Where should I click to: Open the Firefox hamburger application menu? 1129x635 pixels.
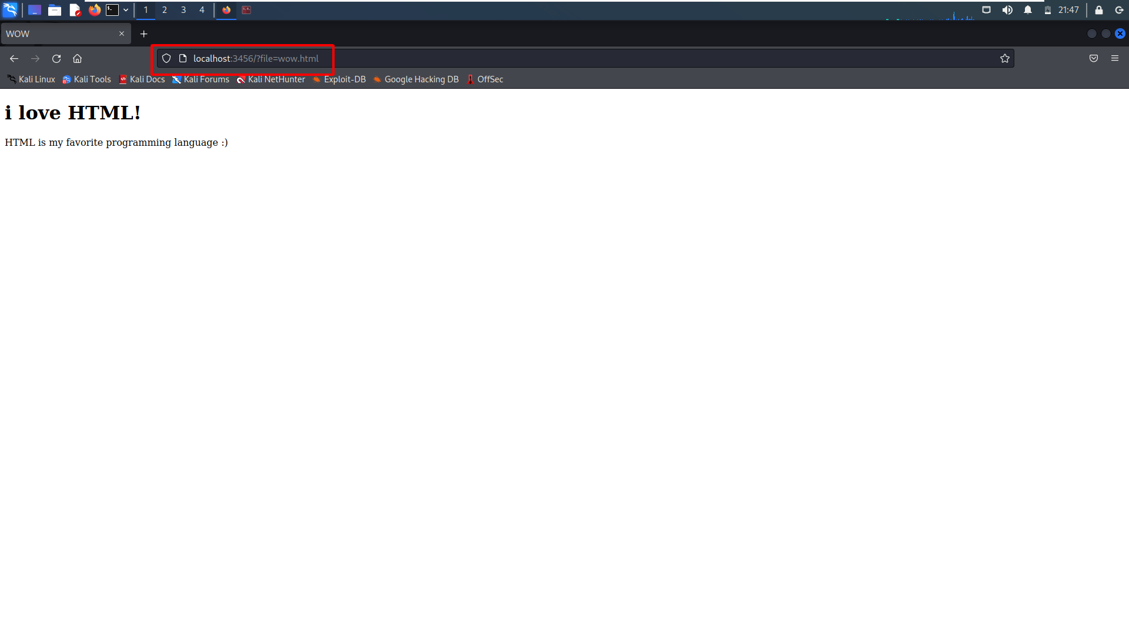[1115, 58]
